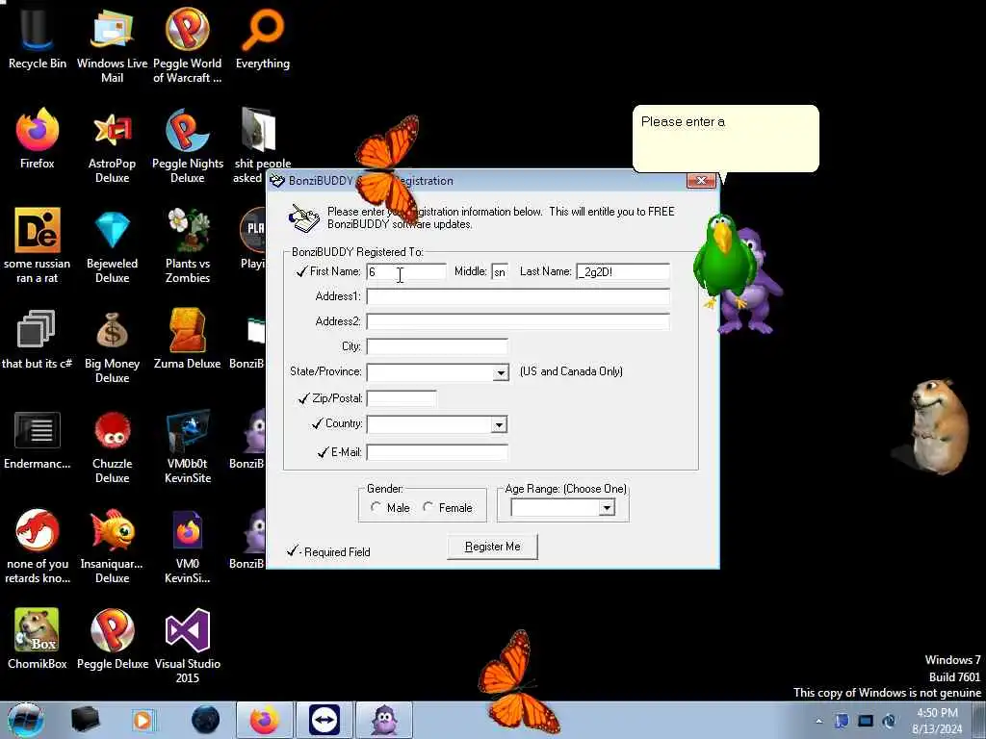Image resolution: width=986 pixels, height=739 pixels.
Task: Click the First Name input field
Action: (406, 271)
